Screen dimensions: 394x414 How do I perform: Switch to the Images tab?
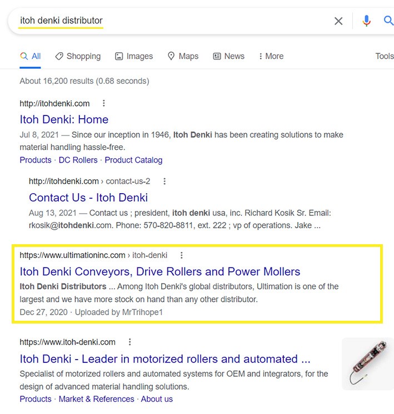[134, 56]
